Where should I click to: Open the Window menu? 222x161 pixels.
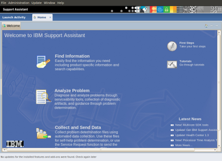point(49,3)
